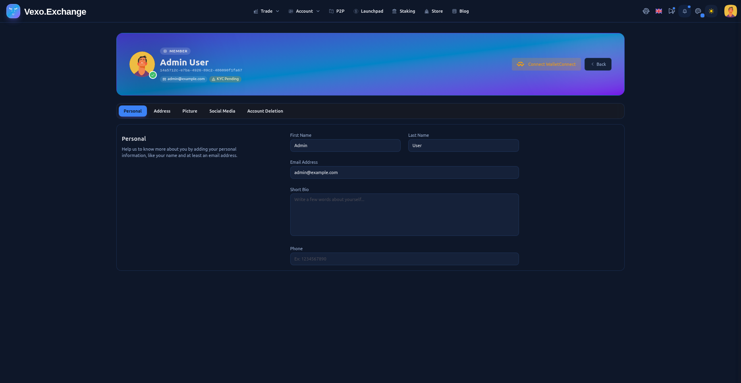Click the Last Name label
The image size is (741, 383).
(x=419, y=135)
